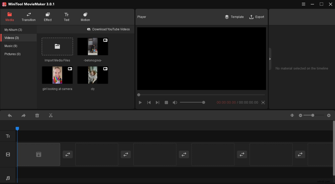Image resolution: width=335 pixels, height=184 pixels.
Task: Delete clip using trash icon
Action: pyautogui.click(x=37, y=115)
